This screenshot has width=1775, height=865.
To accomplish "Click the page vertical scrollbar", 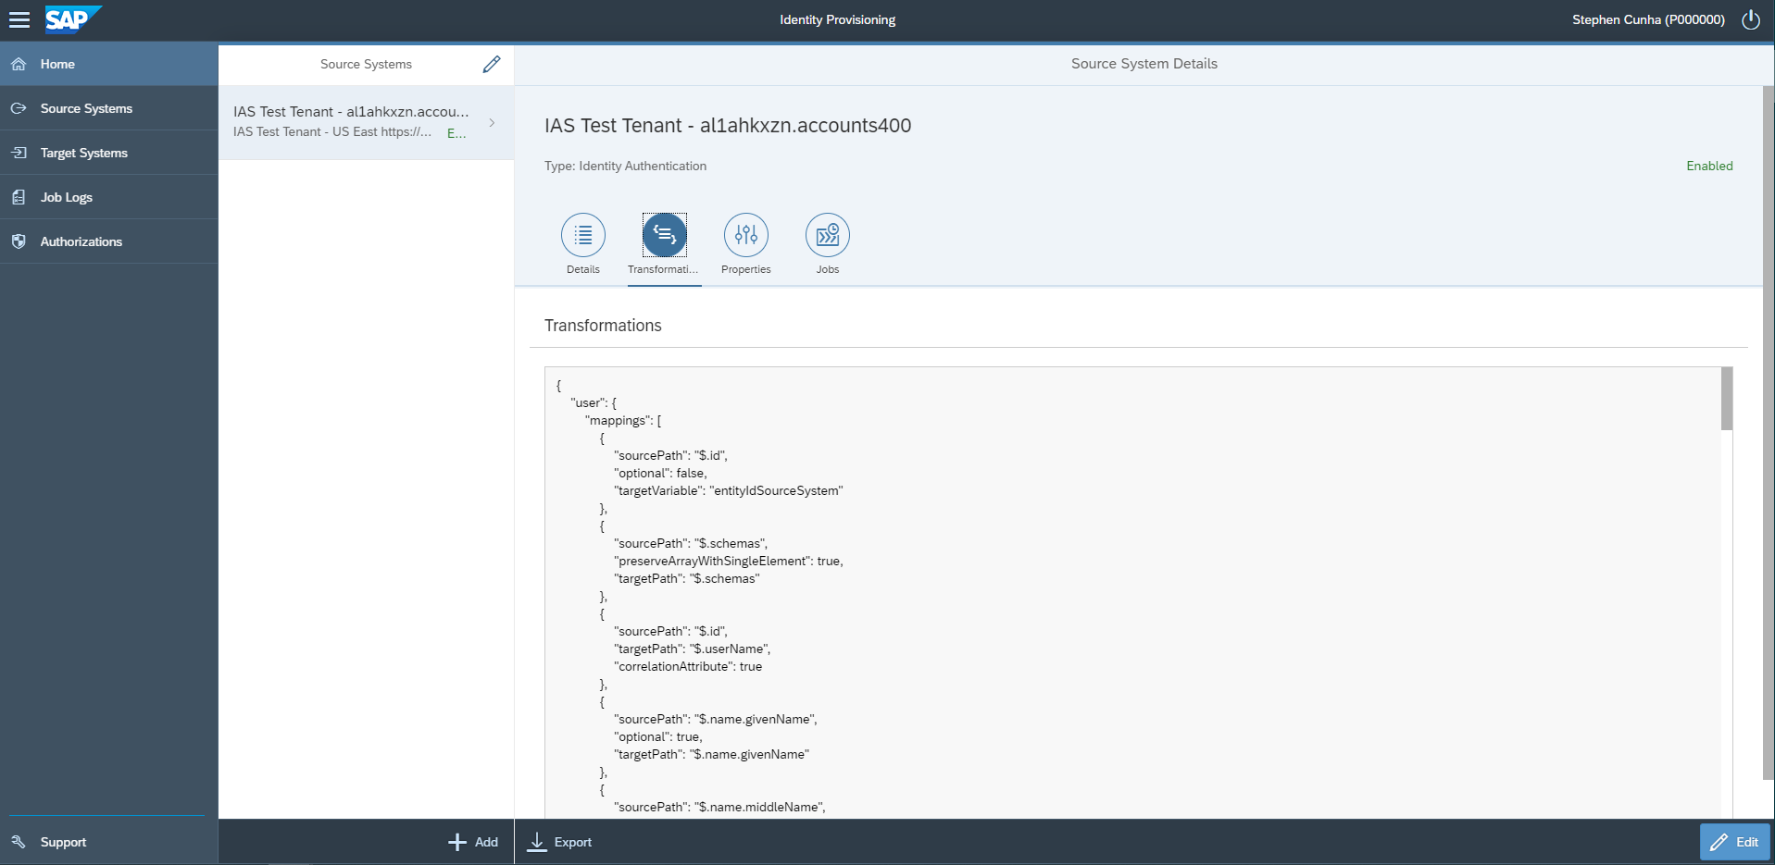I will point(1769,433).
